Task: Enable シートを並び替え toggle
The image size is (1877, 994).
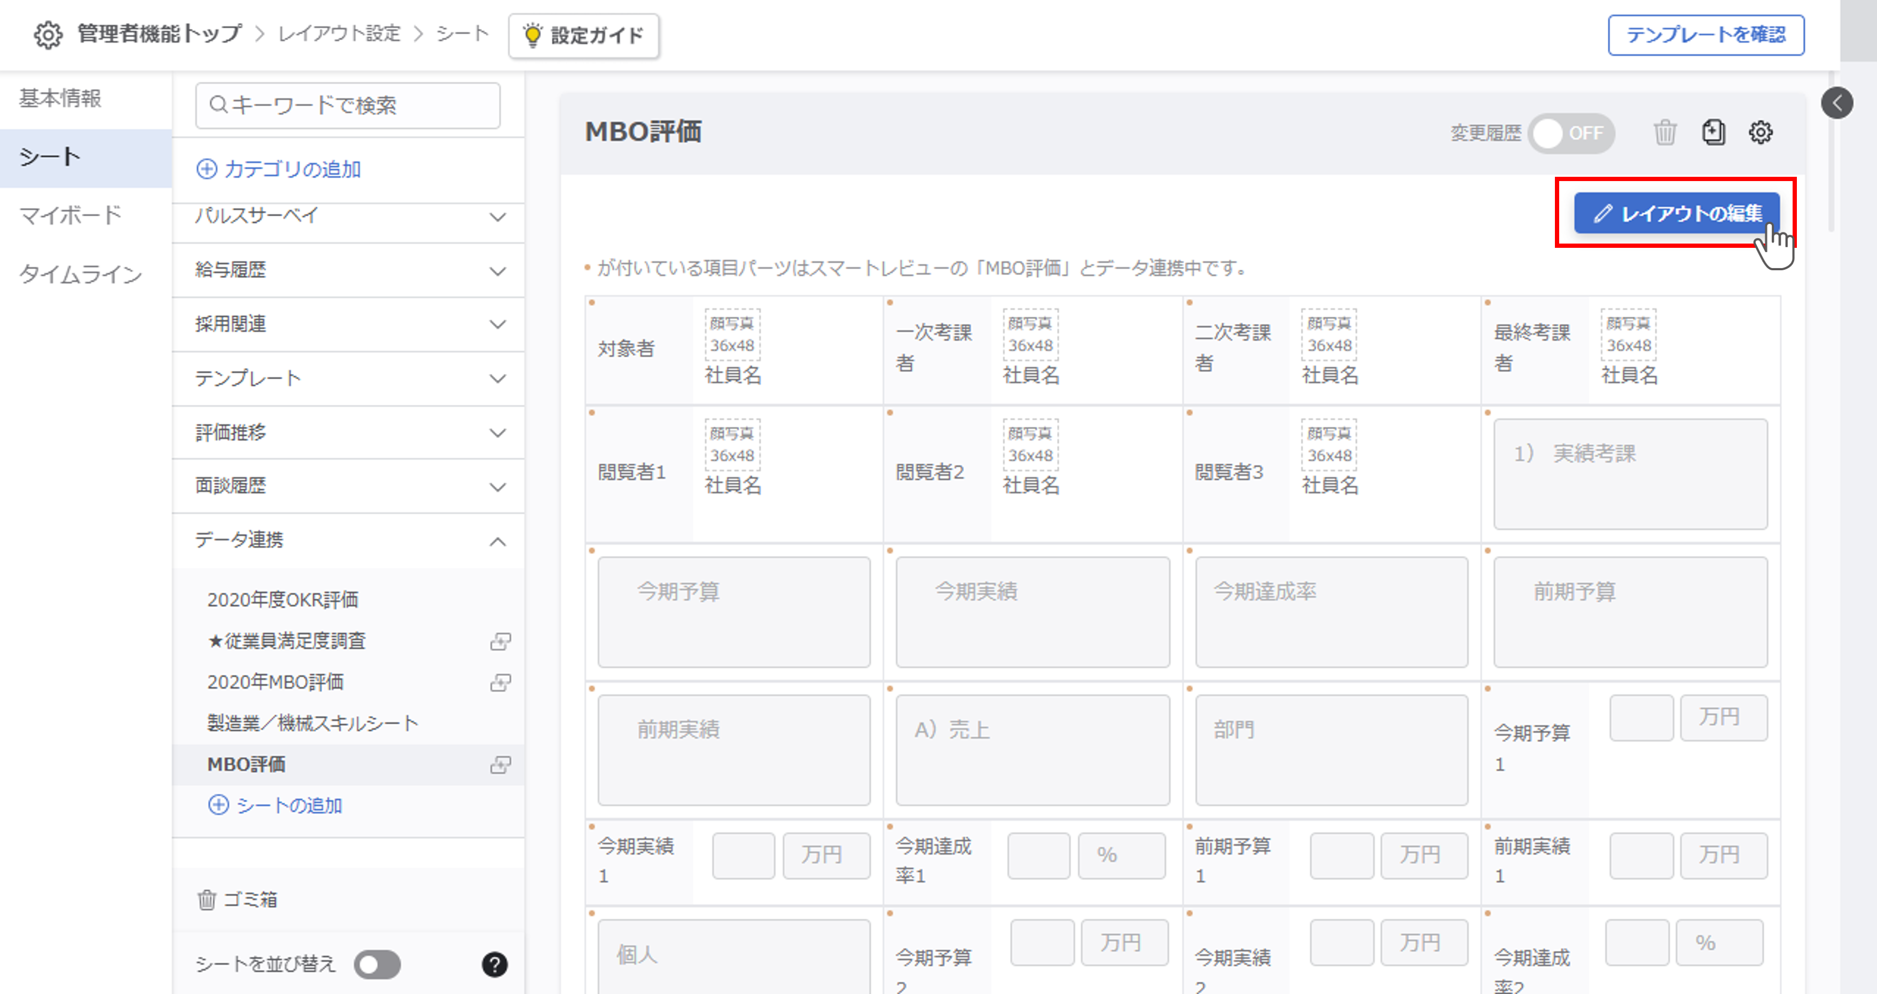Action: click(377, 964)
